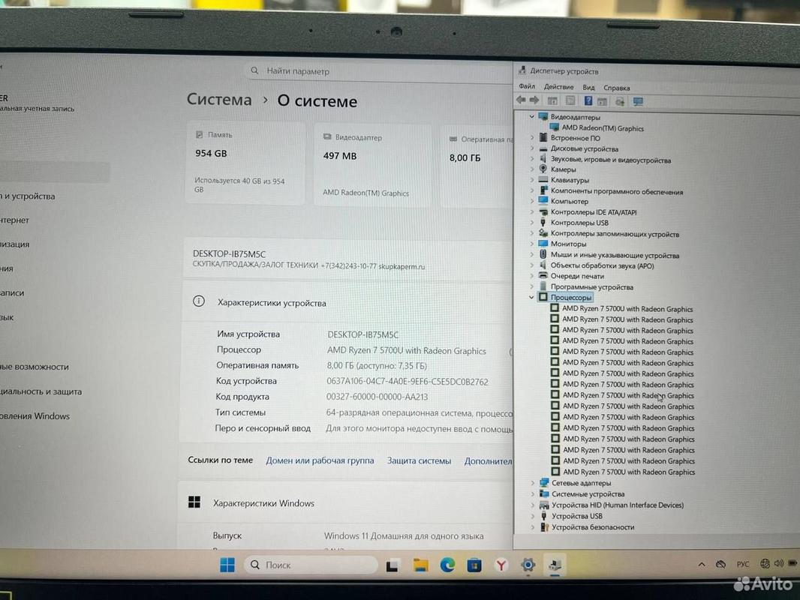Collapse the Процессоры tree node

531,297
